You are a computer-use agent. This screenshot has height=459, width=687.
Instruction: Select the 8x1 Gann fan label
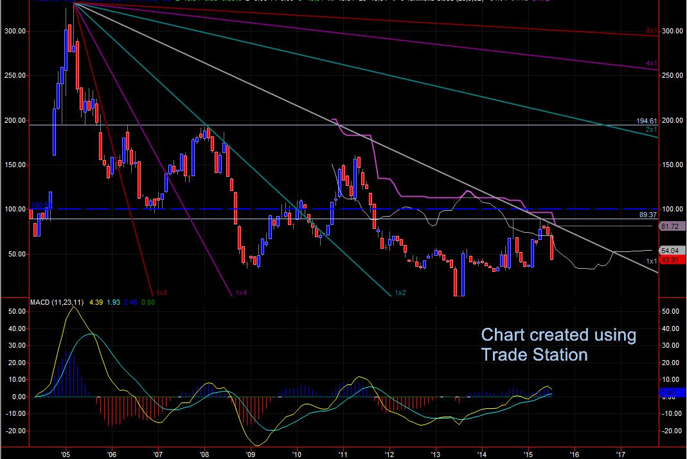652,30
